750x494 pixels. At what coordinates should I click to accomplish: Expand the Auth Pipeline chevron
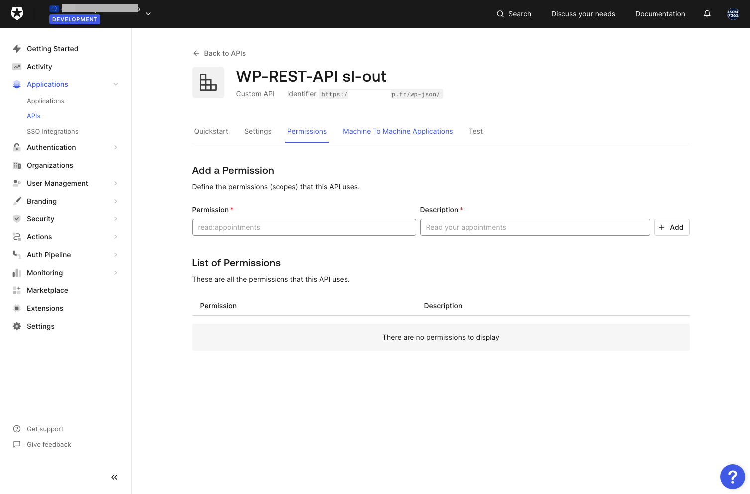click(x=116, y=255)
